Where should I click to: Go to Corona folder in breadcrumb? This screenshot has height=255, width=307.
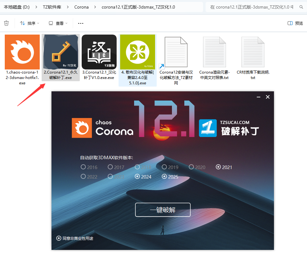(x=81, y=7)
